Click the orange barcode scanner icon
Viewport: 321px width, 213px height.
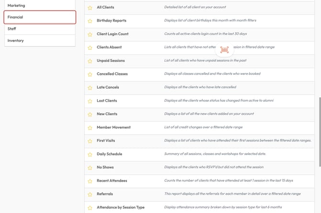224,49
